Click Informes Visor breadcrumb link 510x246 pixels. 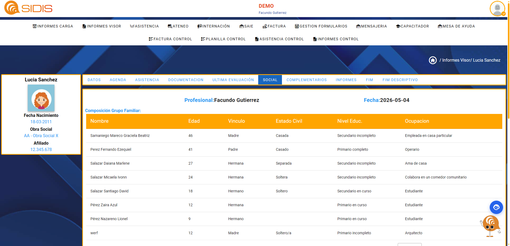point(456,60)
